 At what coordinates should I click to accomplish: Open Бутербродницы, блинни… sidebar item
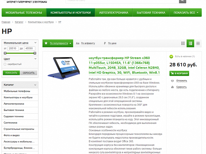(20, 148)
